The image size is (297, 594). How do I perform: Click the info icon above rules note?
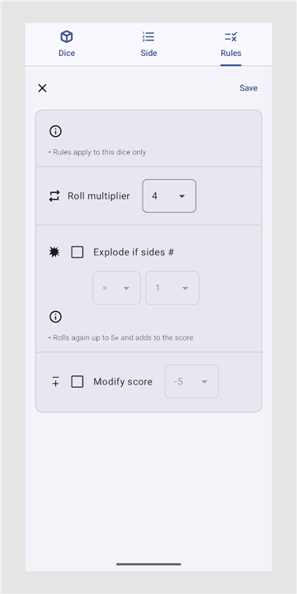(x=55, y=131)
